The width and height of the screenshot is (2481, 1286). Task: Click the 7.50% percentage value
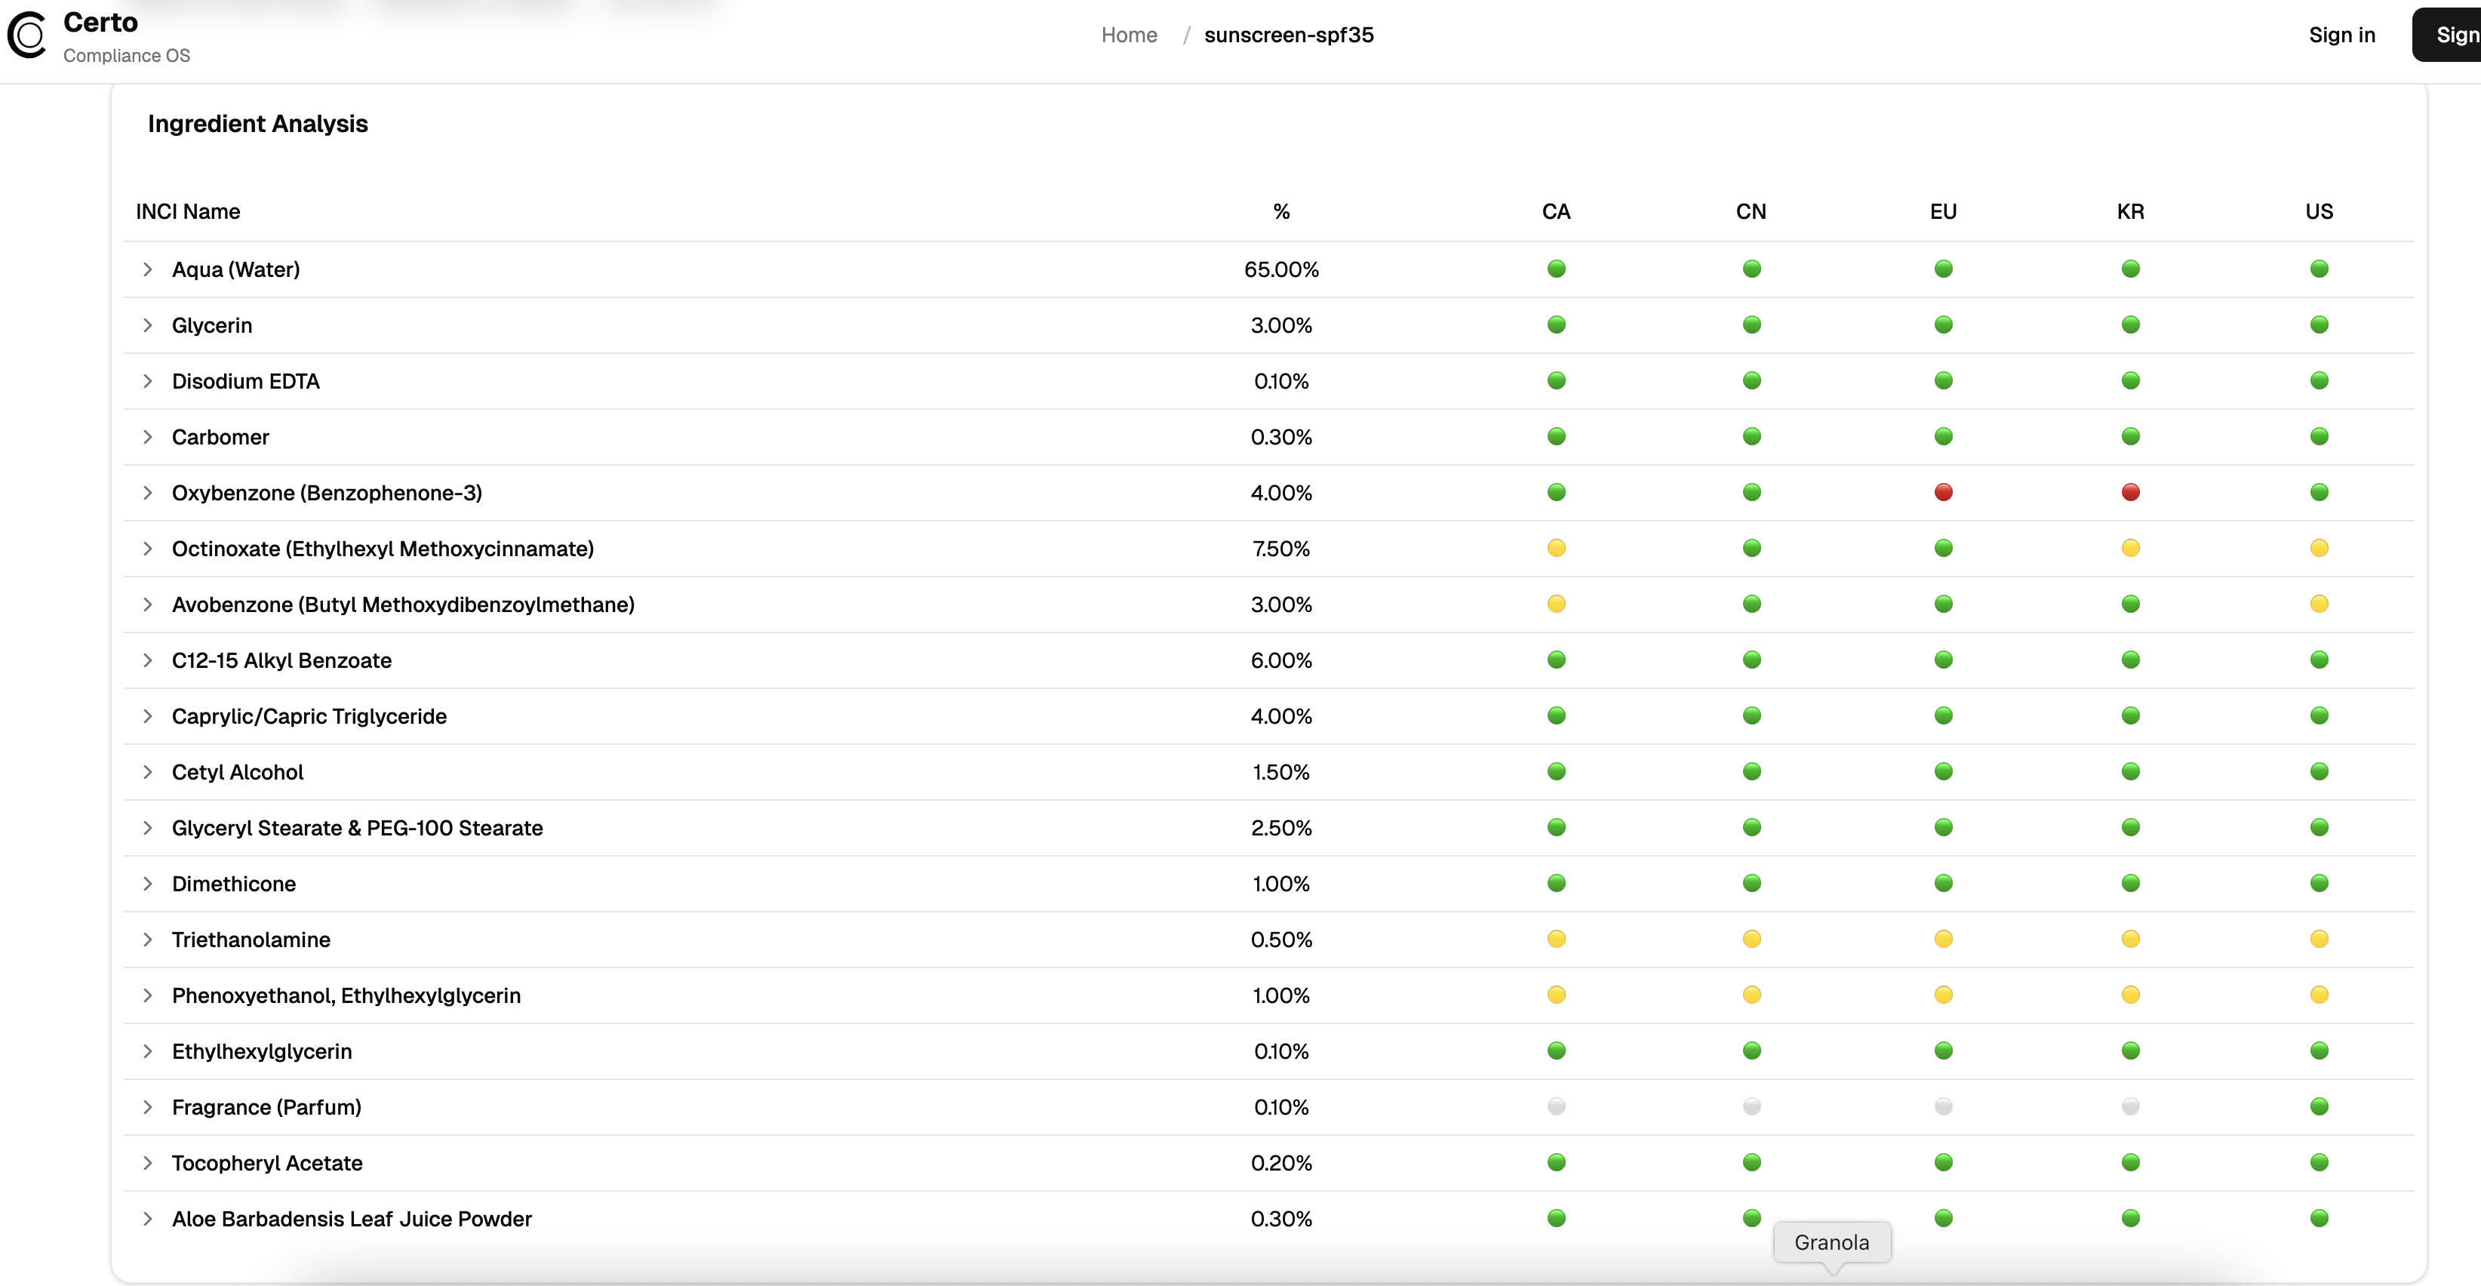pyautogui.click(x=1281, y=549)
